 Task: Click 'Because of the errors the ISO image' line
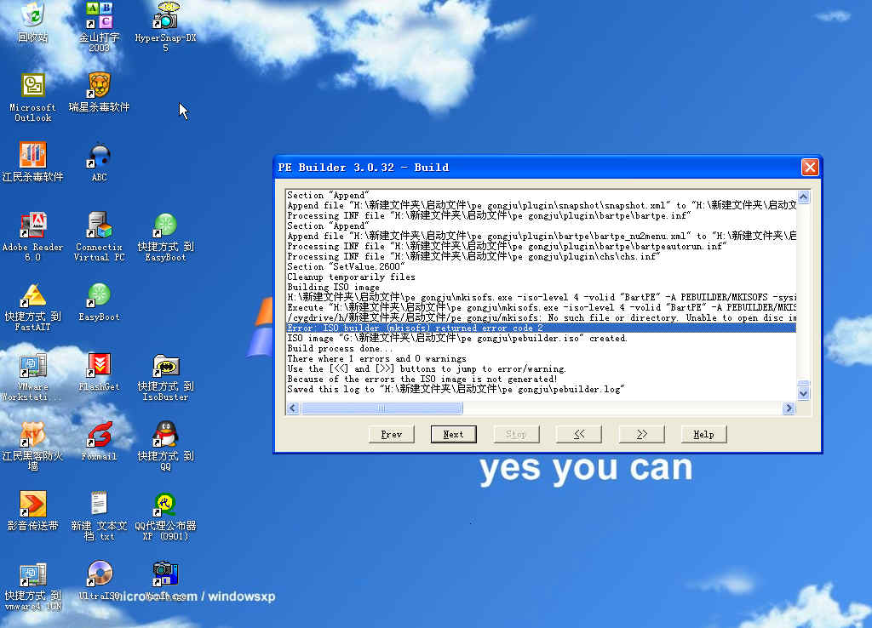coord(422,379)
